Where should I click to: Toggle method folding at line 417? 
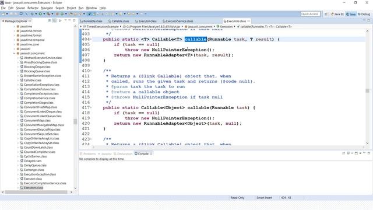[91, 107]
